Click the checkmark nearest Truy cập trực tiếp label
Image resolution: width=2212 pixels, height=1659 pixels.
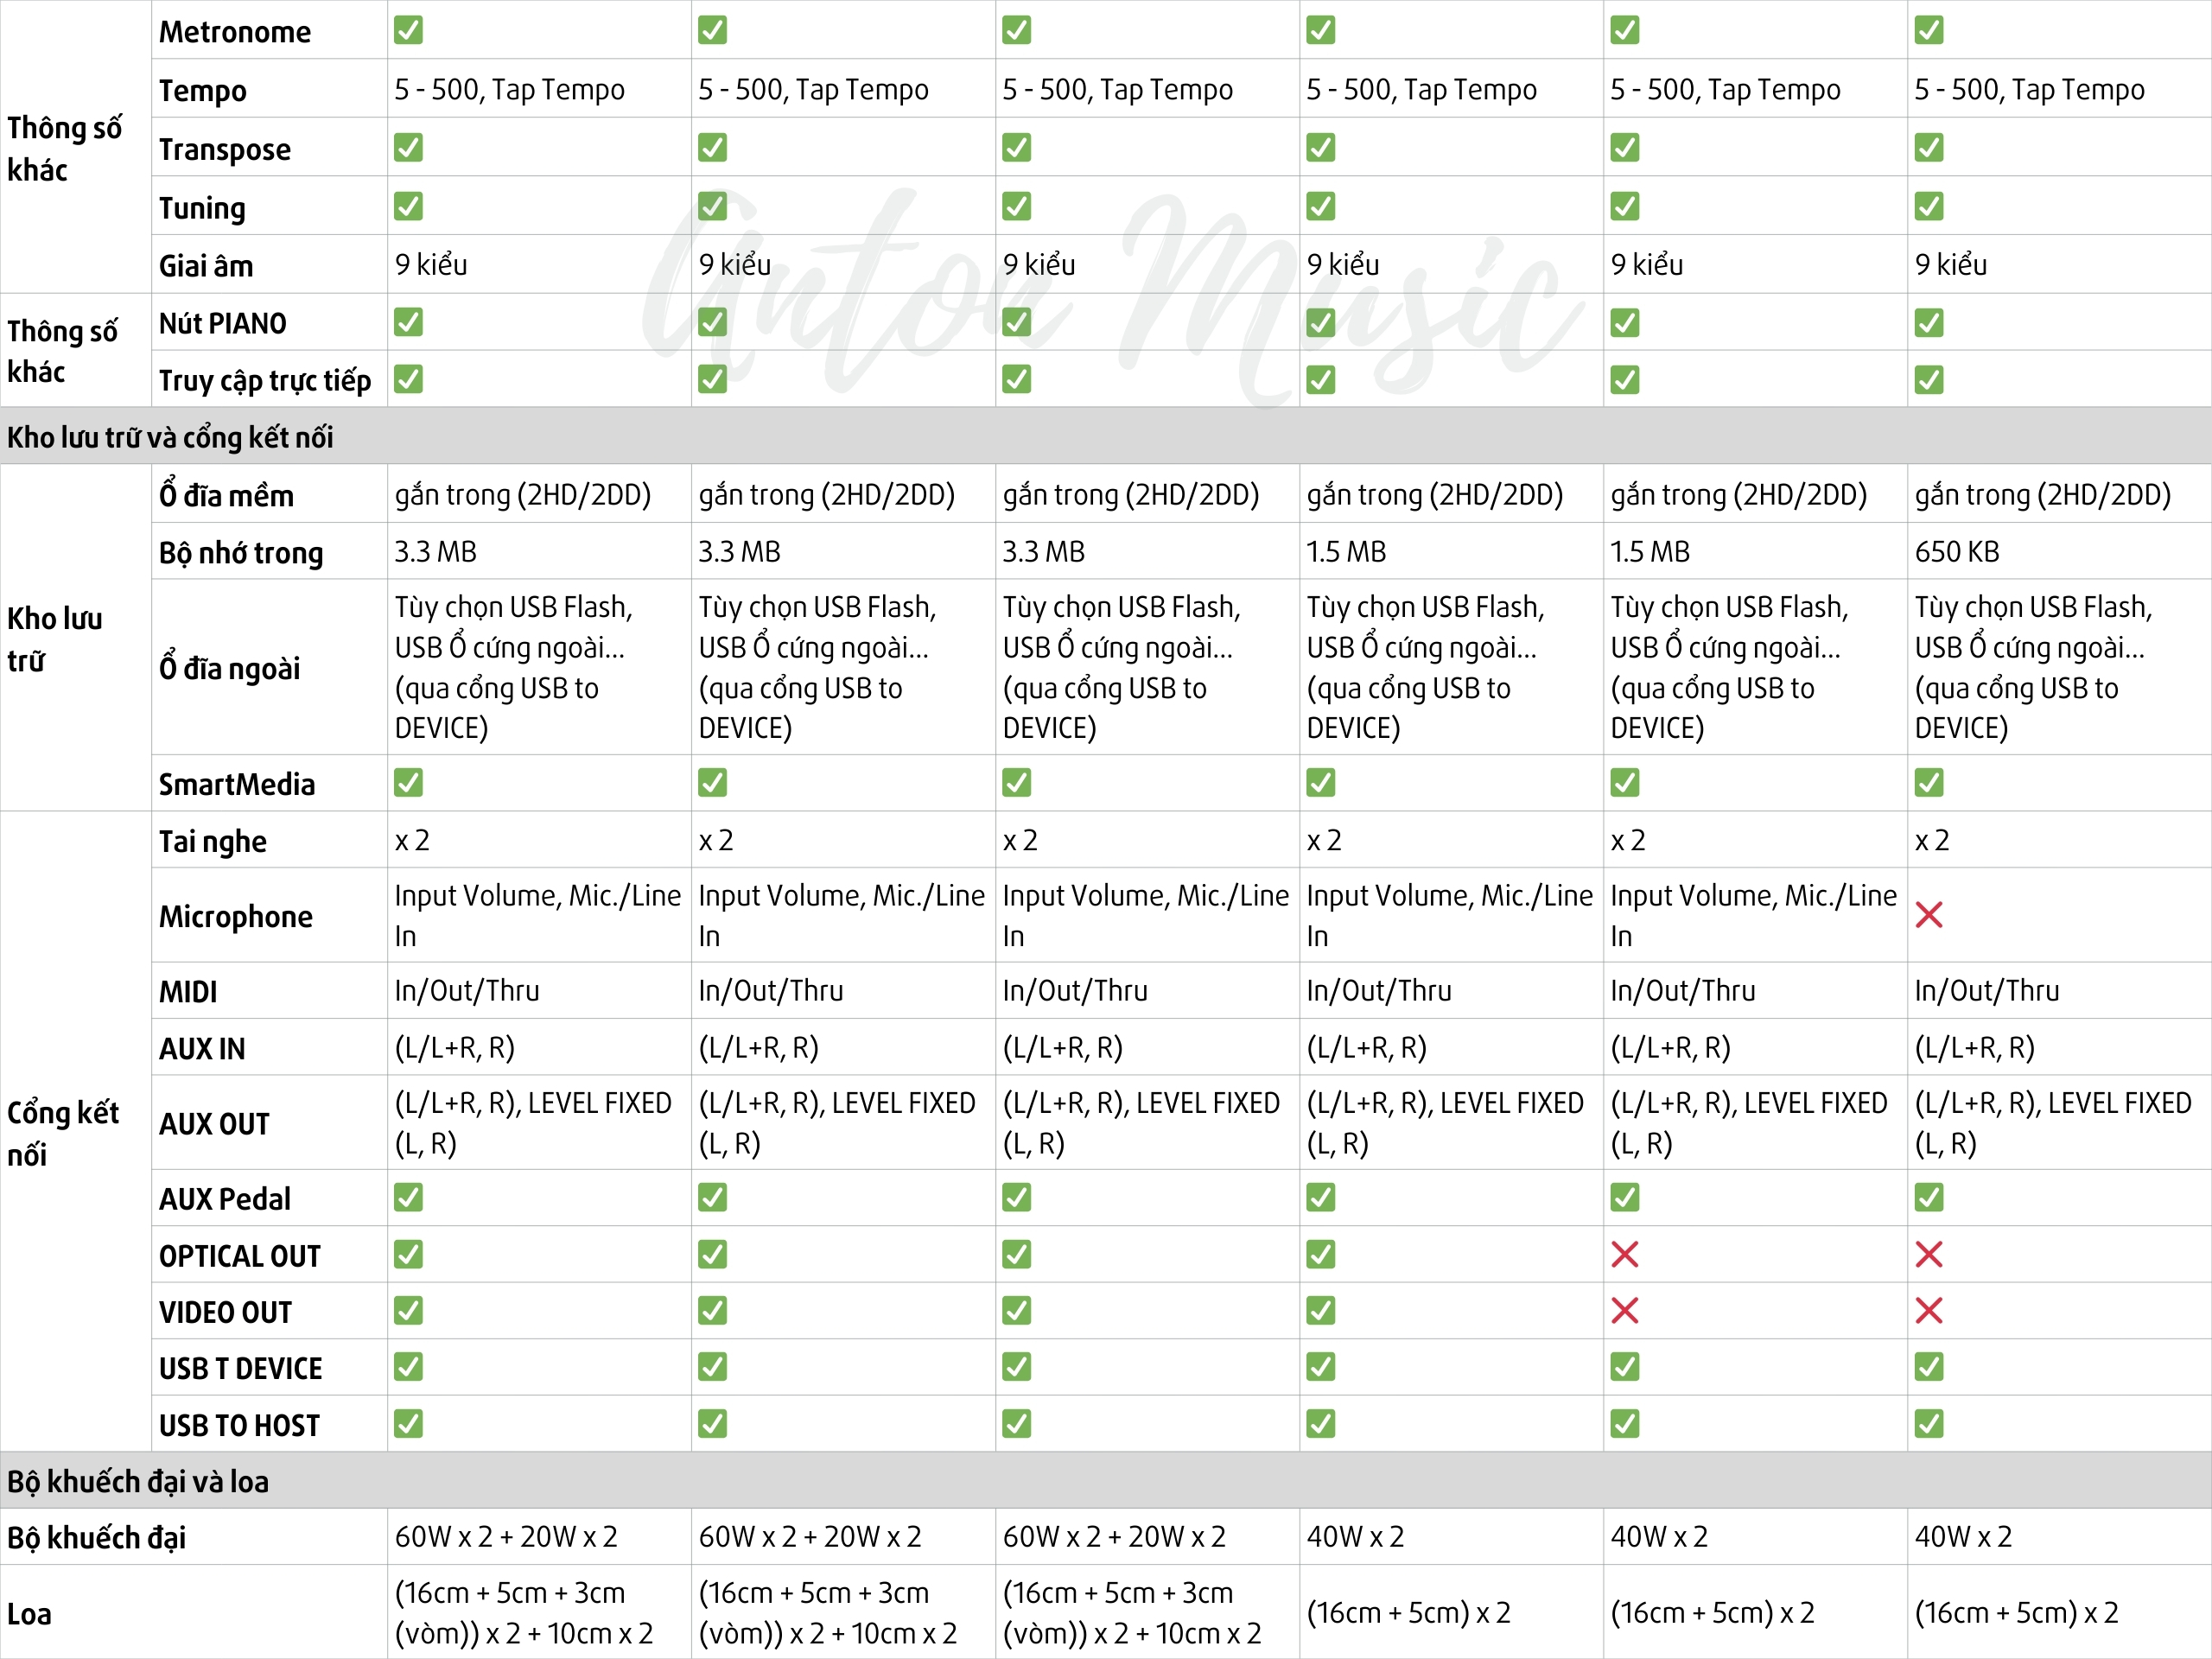pos(408,379)
